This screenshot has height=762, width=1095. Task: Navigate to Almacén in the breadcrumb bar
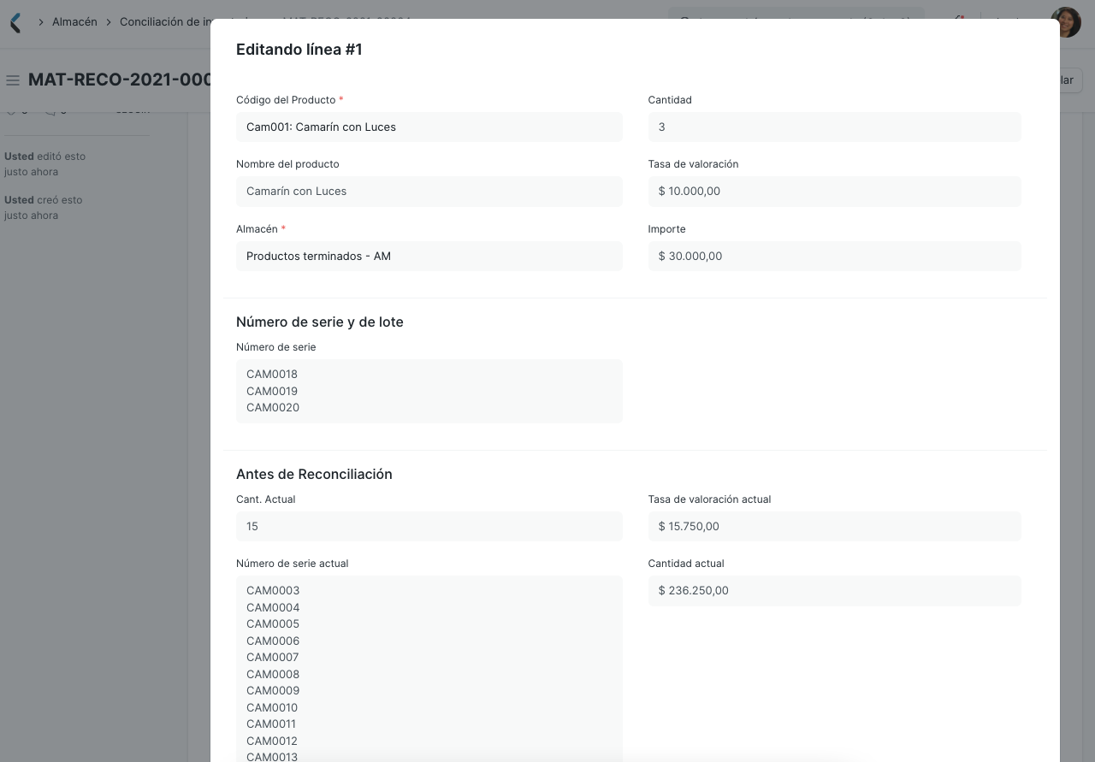click(x=74, y=21)
